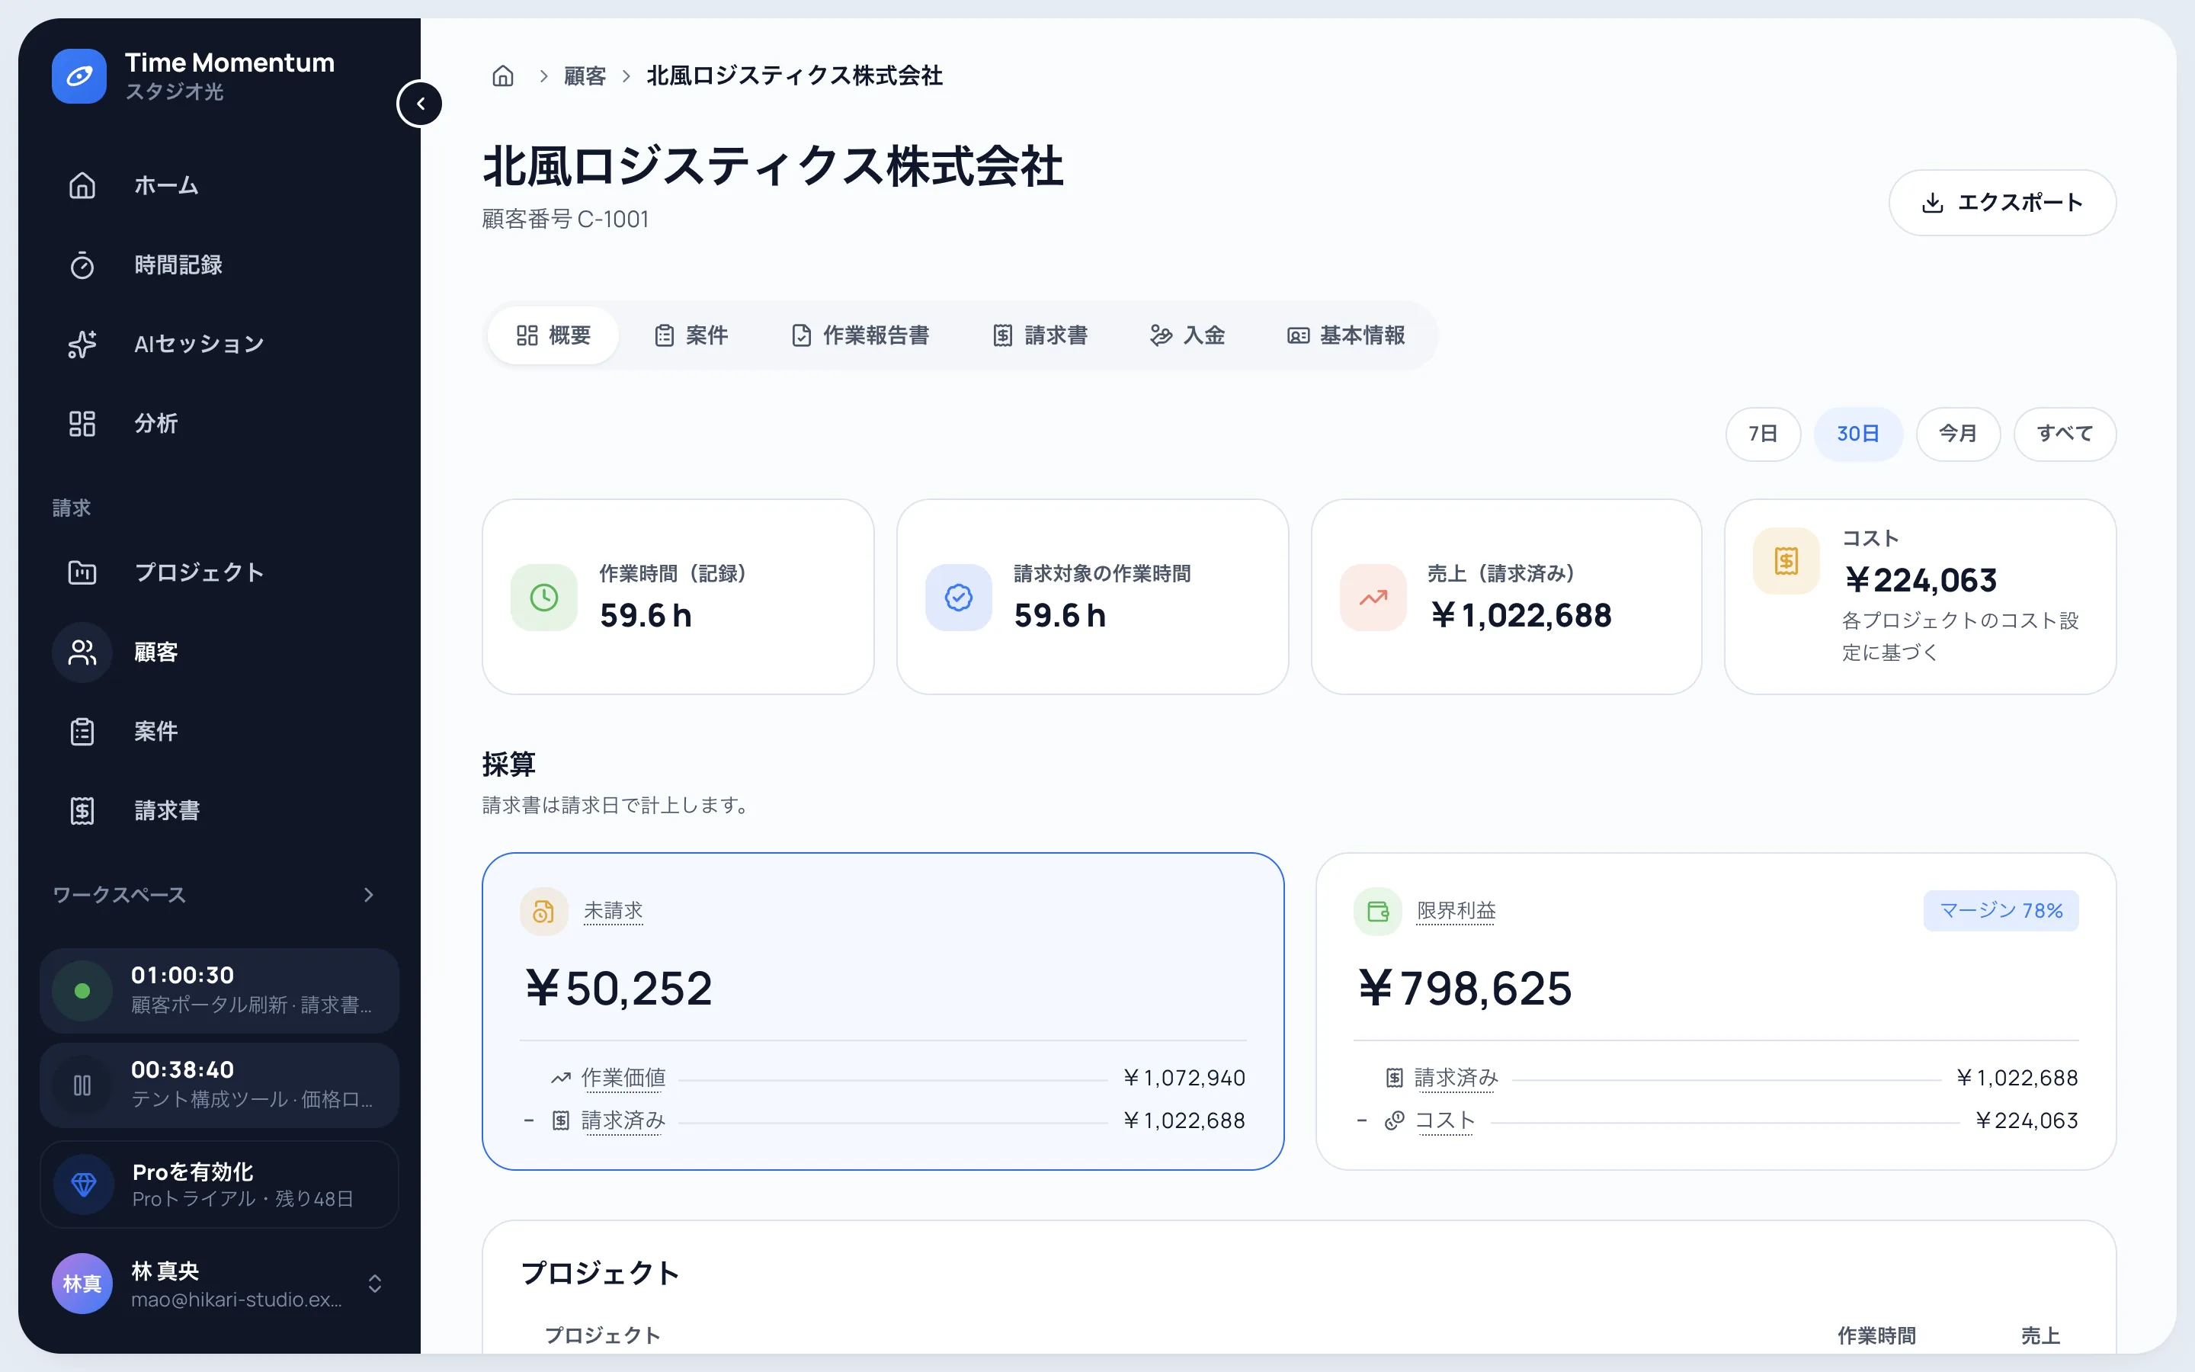
Task: Click the 未請求 card icon
Action: (x=543, y=911)
